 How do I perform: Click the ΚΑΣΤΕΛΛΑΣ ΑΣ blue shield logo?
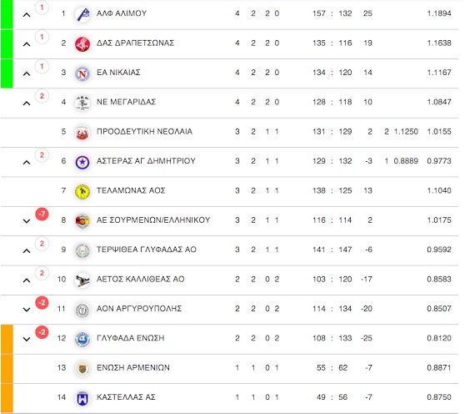pyautogui.click(x=82, y=398)
